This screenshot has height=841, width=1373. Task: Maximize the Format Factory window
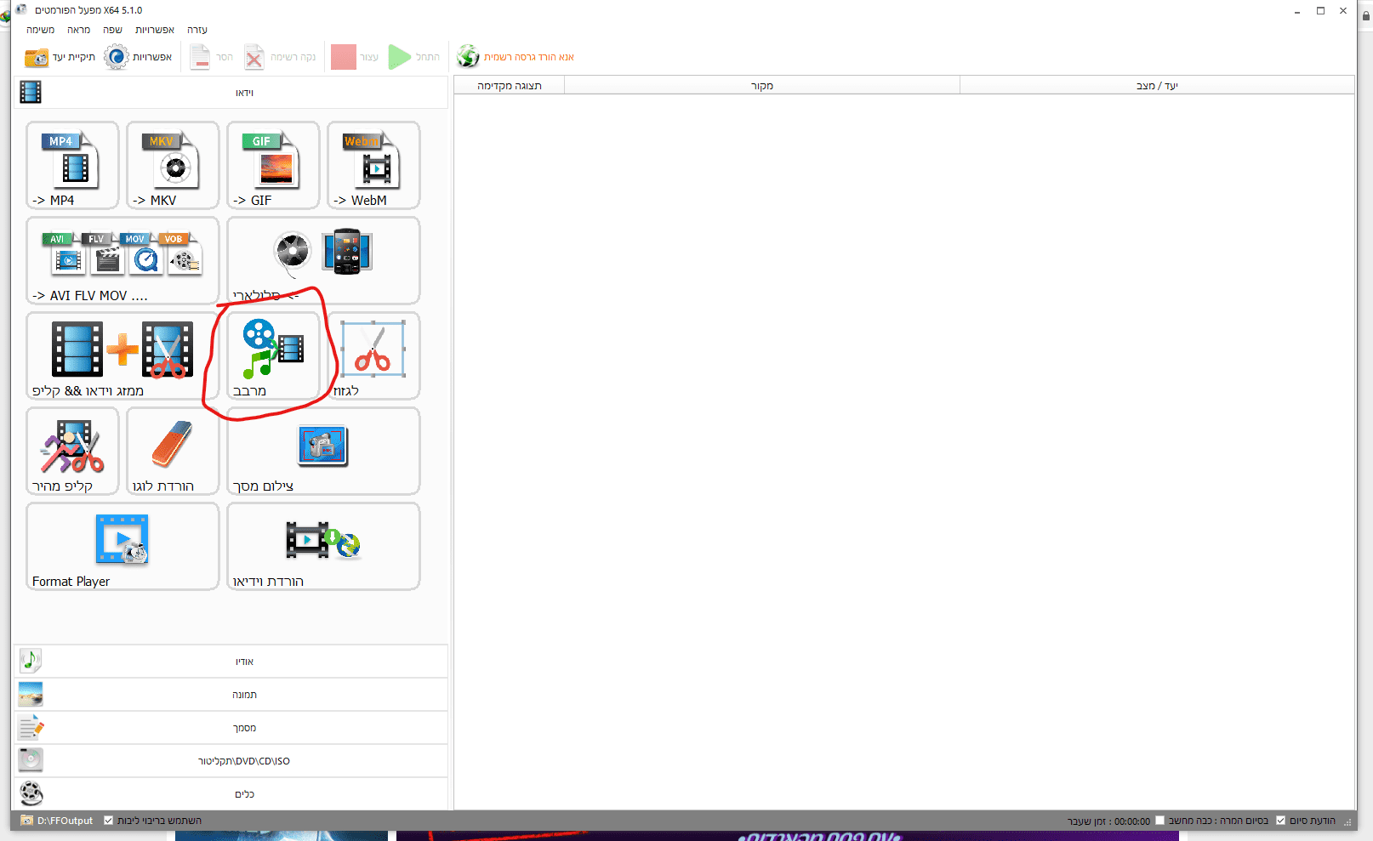1320,10
